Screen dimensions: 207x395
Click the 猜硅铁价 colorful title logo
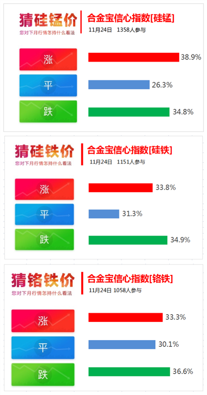point(45,151)
